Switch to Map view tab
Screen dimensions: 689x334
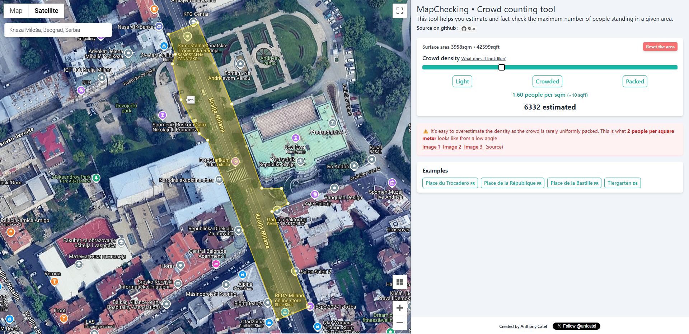16,11
